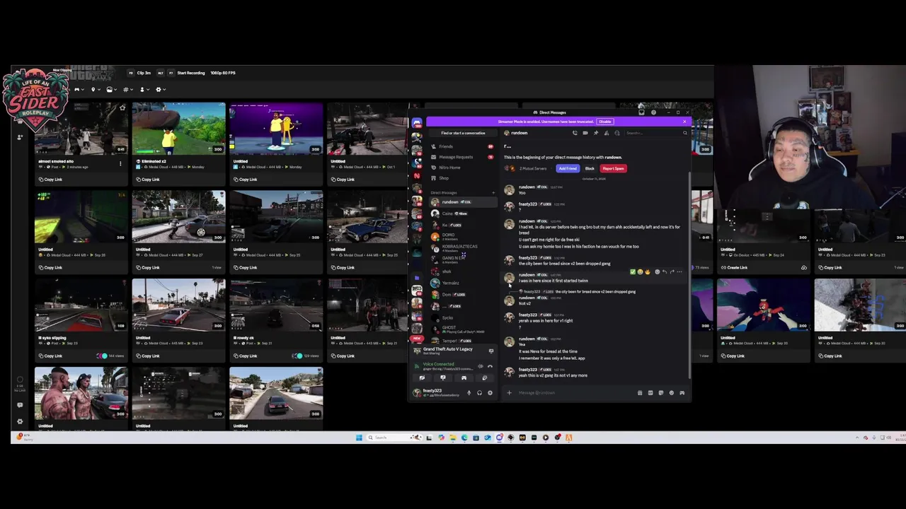Open the KOBRAS/AZTECAS group DM
The height and width of the screenshot is (509, 906).
click(464, 248)
